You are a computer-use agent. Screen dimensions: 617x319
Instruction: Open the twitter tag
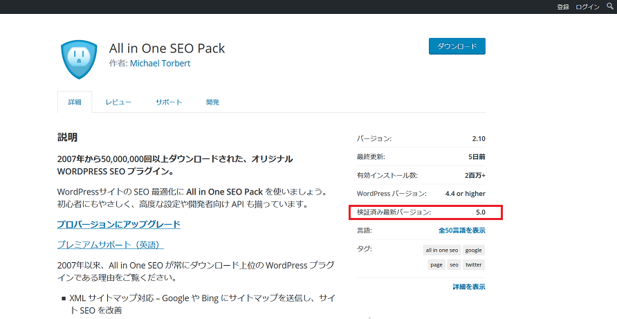(474, 264)
